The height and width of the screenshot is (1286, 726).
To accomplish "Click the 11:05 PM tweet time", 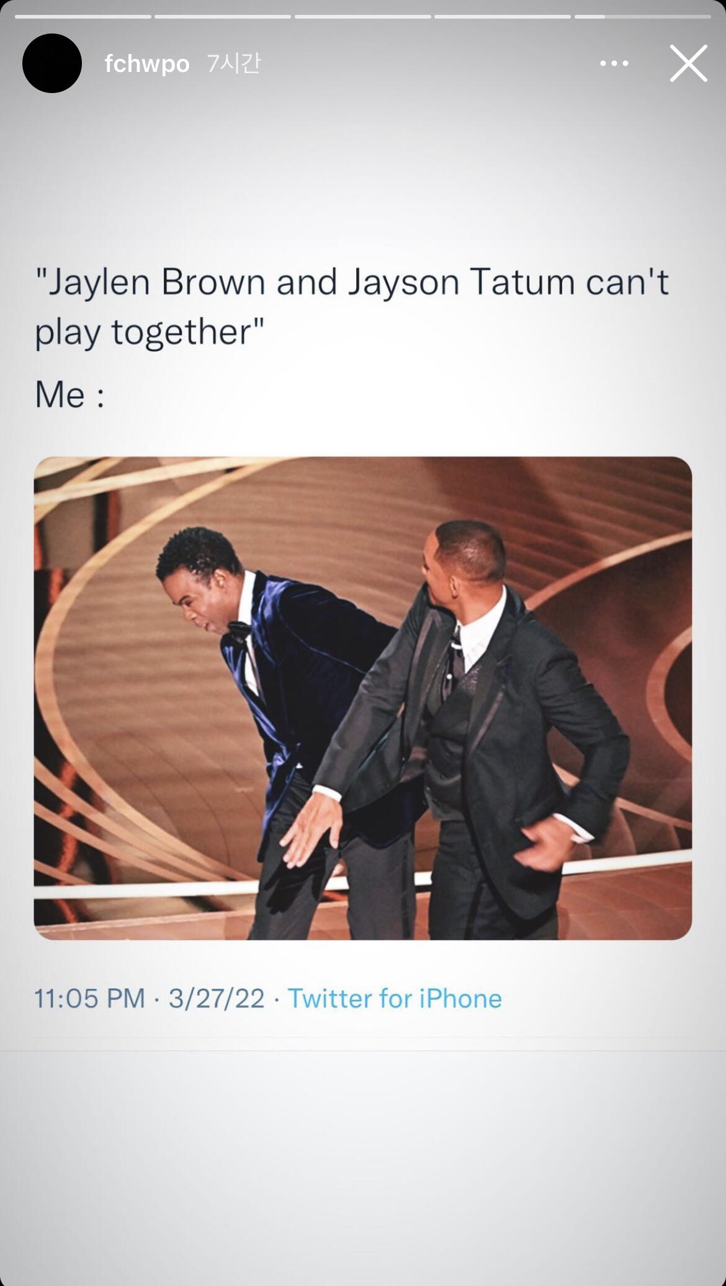I will [x=89, y=999].
